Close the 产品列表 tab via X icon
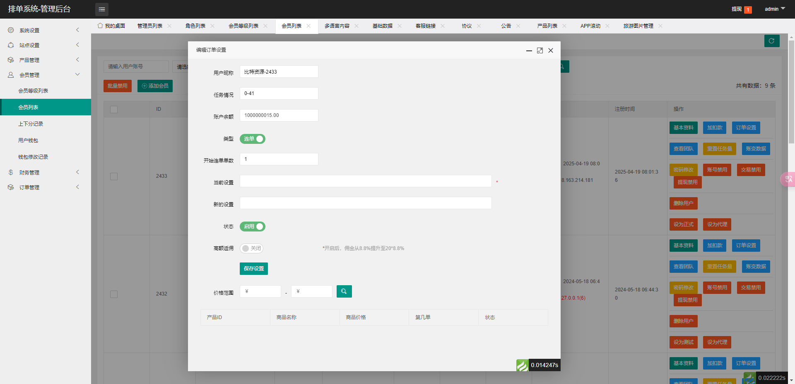 [x=564, y=26]
